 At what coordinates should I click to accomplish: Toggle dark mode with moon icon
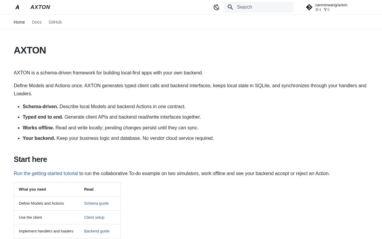tap(217, 7)
